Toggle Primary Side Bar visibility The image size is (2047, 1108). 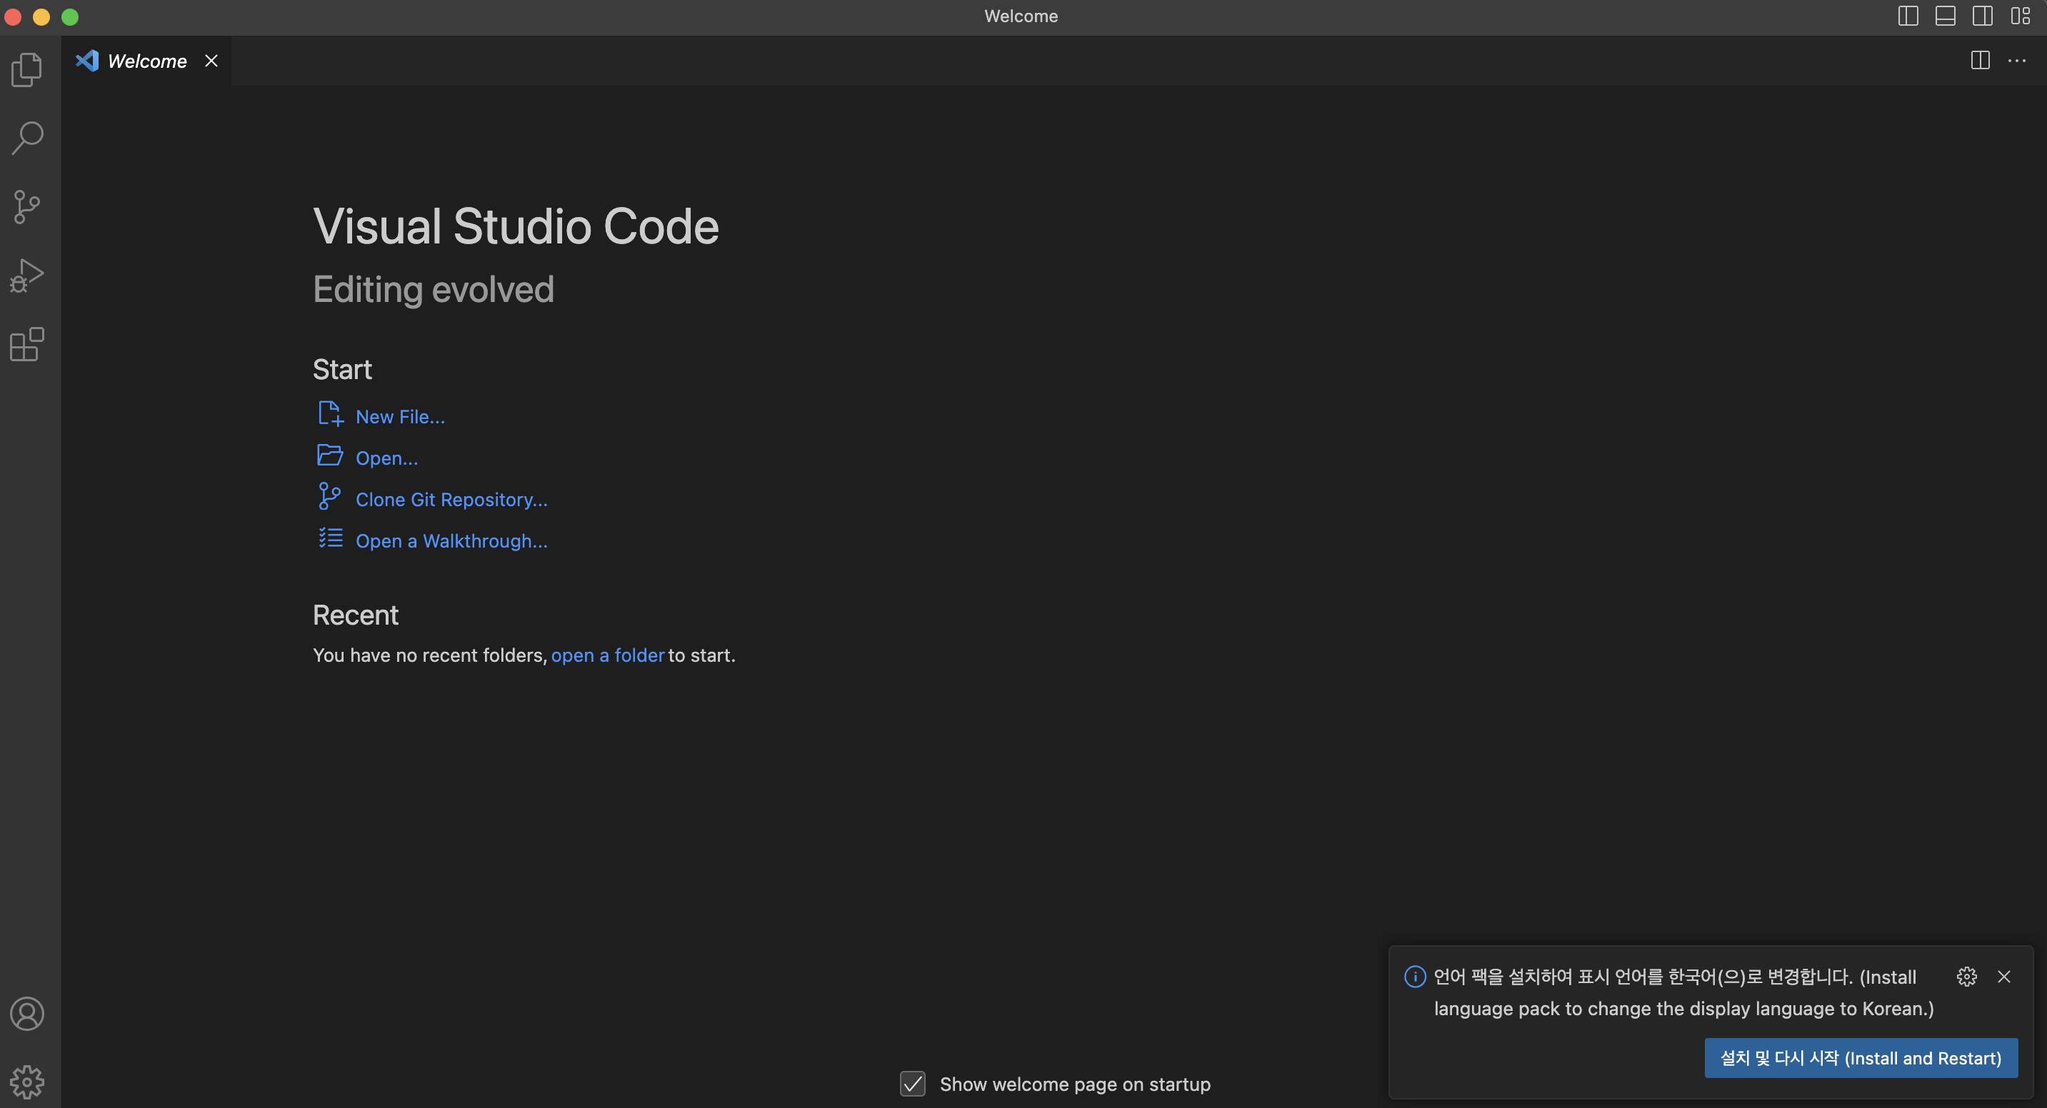[1908, 16]
